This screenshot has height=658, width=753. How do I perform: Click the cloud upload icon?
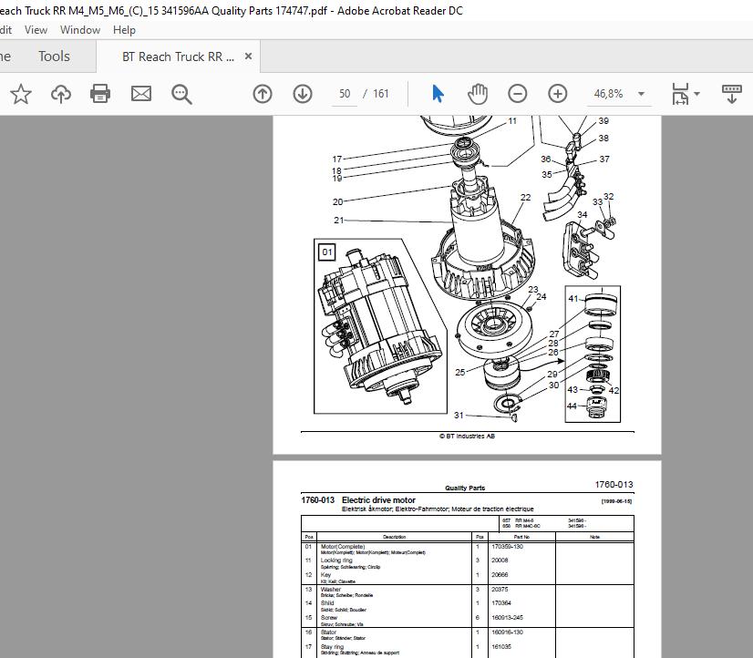coord(60,94)
